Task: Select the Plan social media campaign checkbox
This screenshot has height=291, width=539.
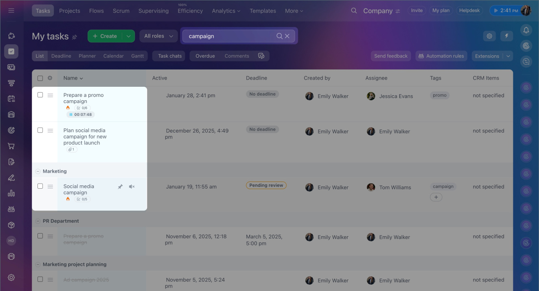Action: (x=40, y=130)
